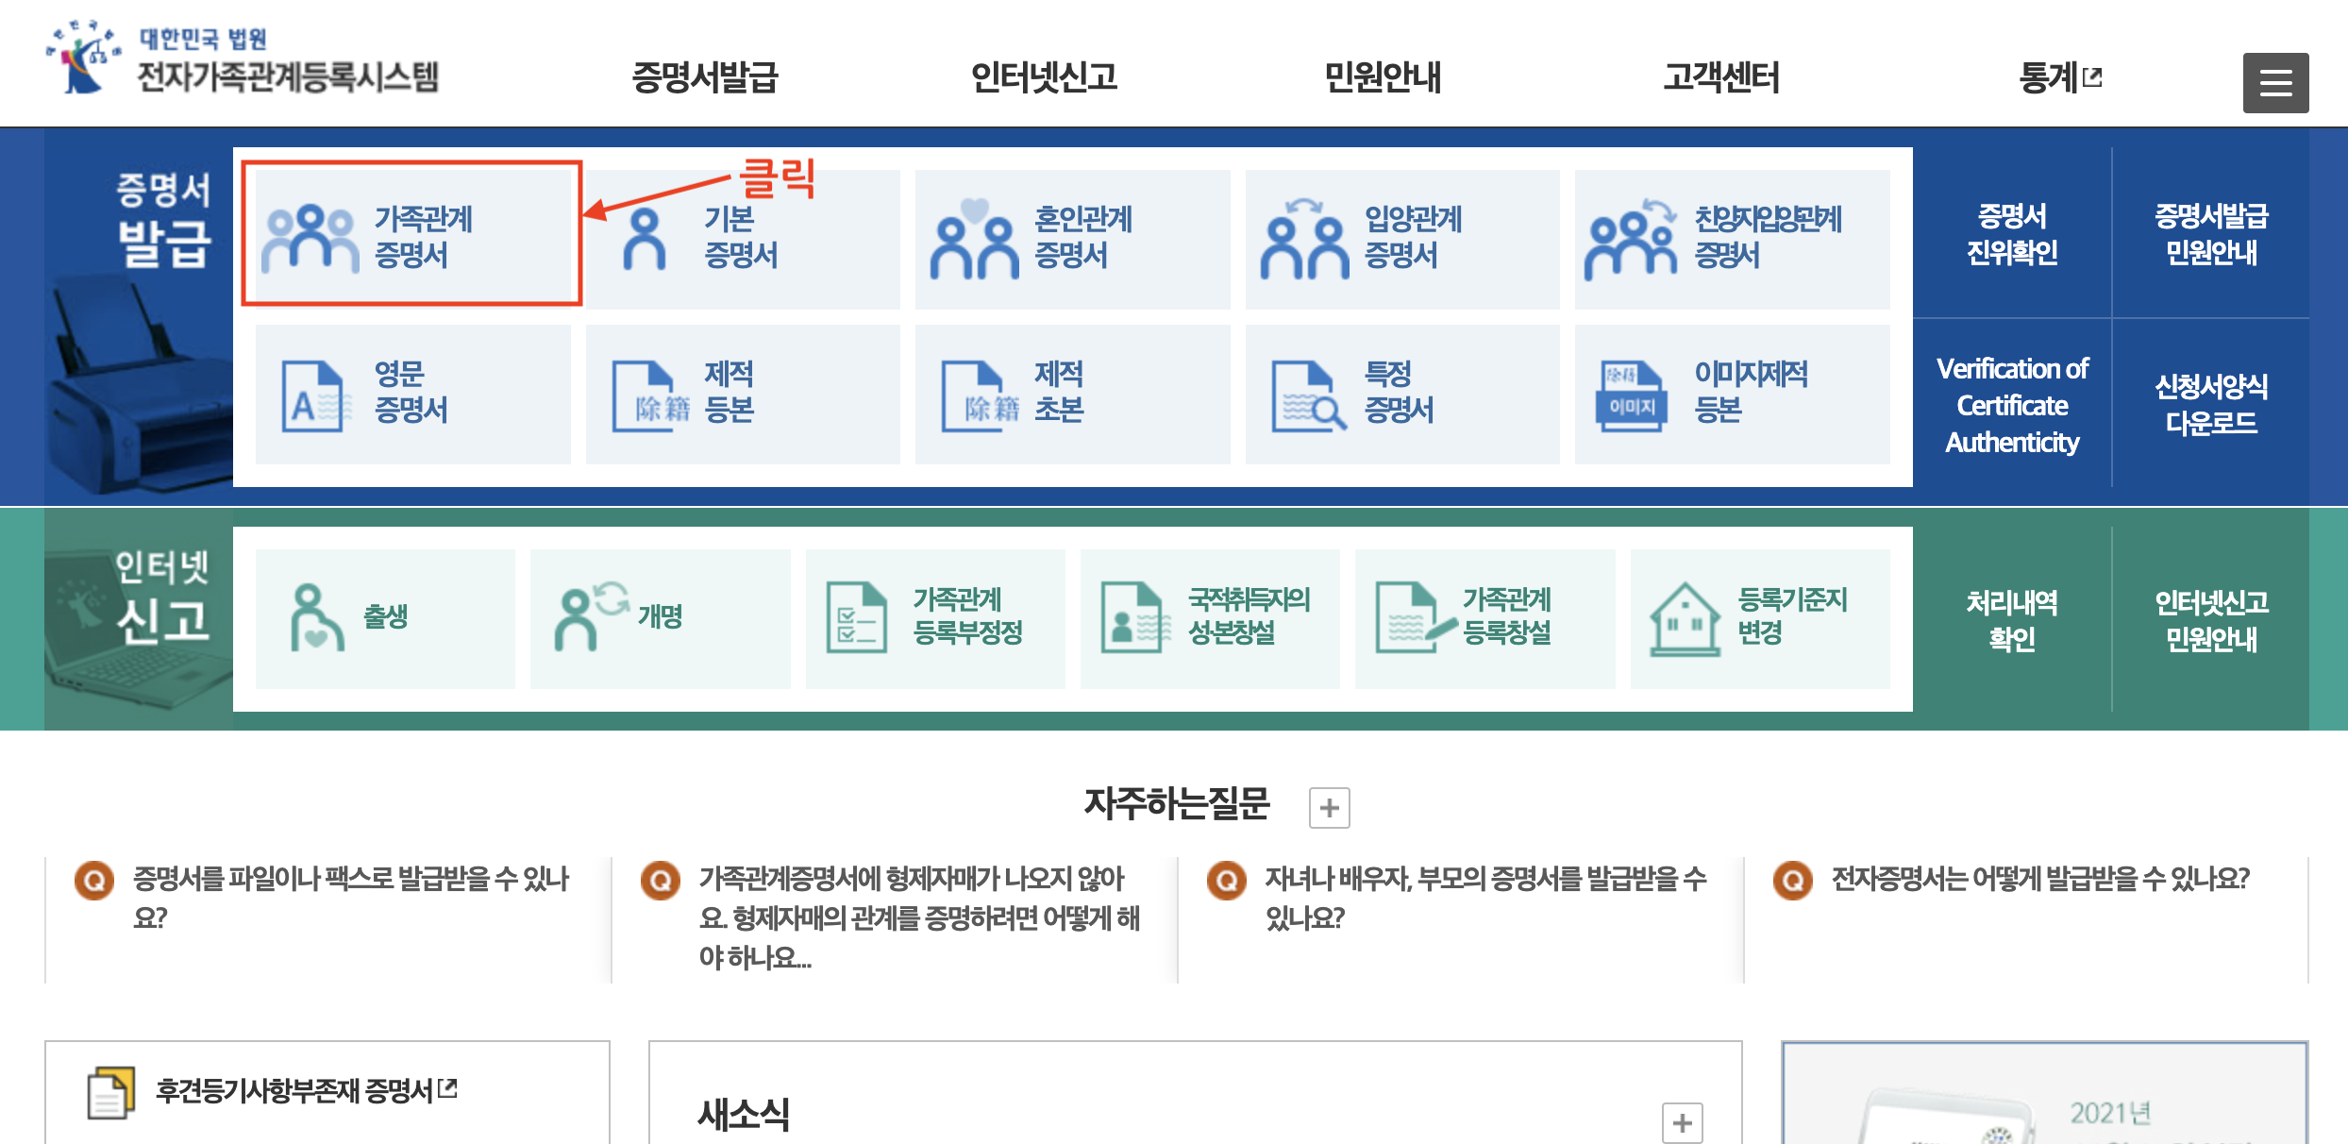Click the court logo at top left
The height and width of the screenshot is (1144, 2348).
pyautogui.click(x=83, y=57)
